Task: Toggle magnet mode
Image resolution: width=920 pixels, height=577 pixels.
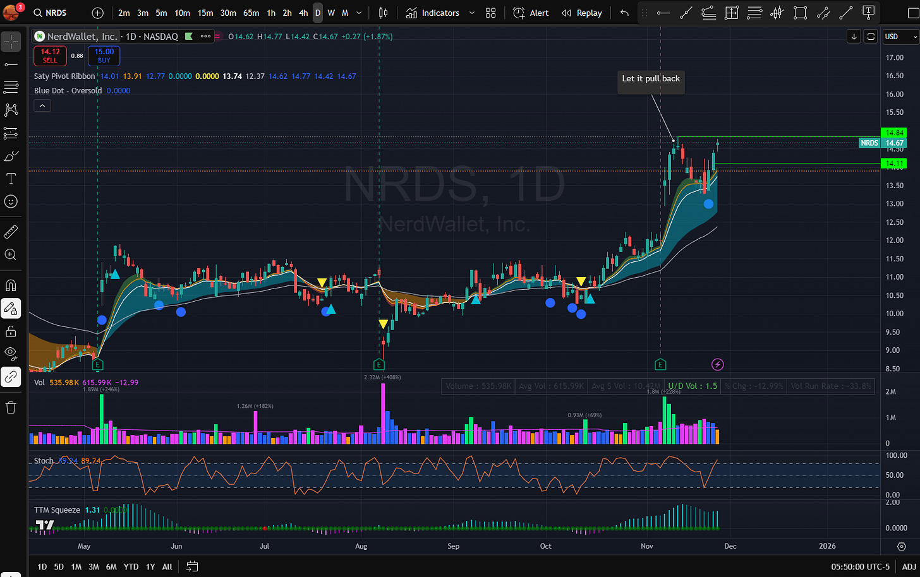Action: tap(11, 285)
